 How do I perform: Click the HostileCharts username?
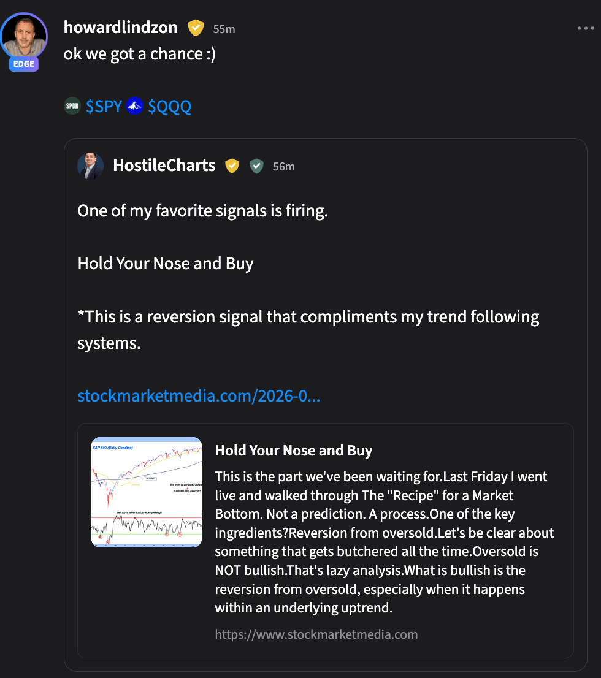[x=164, y=165]
